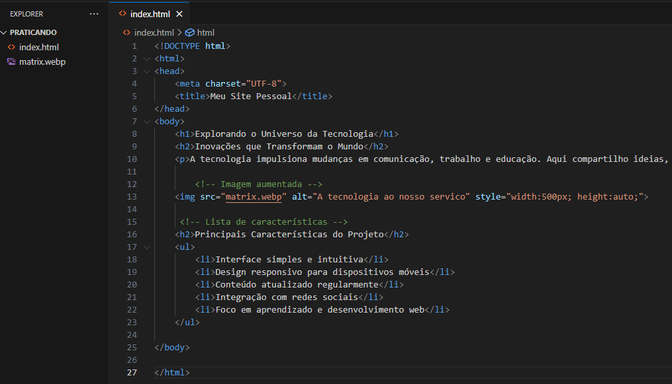Image resolution: width=672 pixels, height=384 pixels.
Task: Click the DOCTYPE declaration on line 1
Action: (x=193, y=46)
